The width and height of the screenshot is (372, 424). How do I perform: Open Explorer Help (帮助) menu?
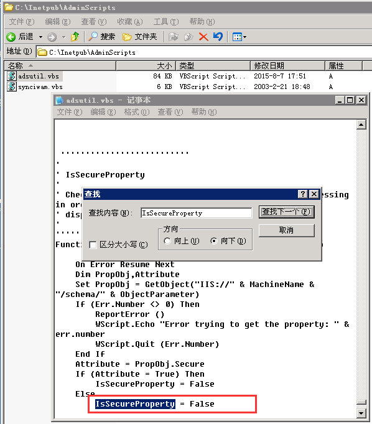pyautogui.click(x=202, y=22)
